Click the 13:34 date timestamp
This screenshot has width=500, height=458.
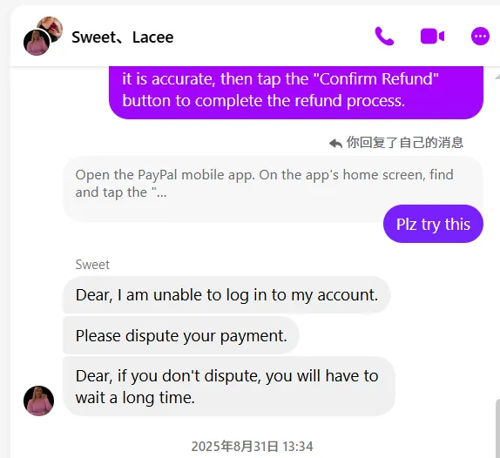tap(252, 447)
